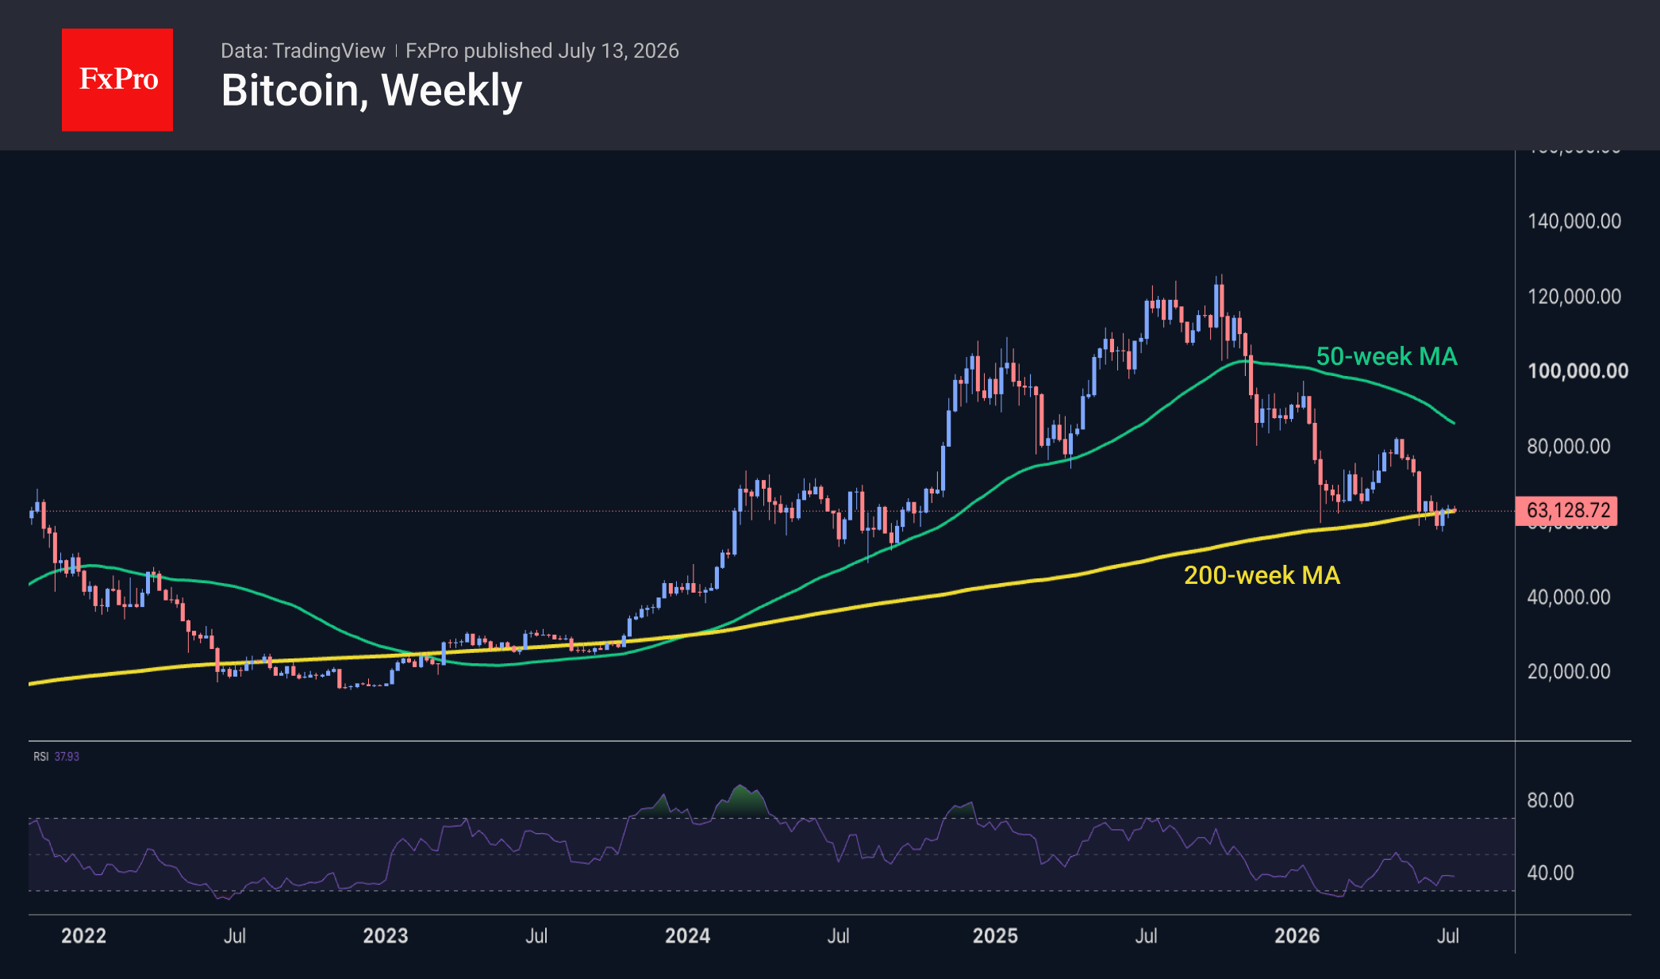Click the Jul label between 2025 and 2026

tap(1146, 936)
